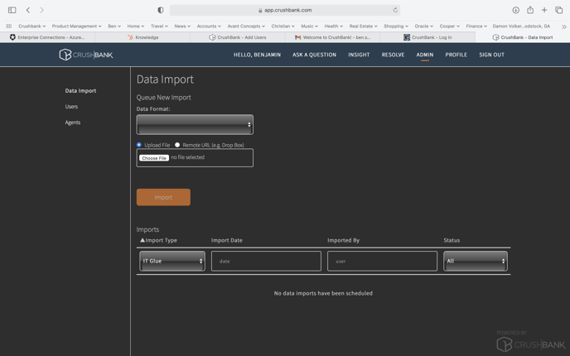Open the Import Type IT Glue dropdown
The width and height of the screenshot is (570, 356).
172,261
